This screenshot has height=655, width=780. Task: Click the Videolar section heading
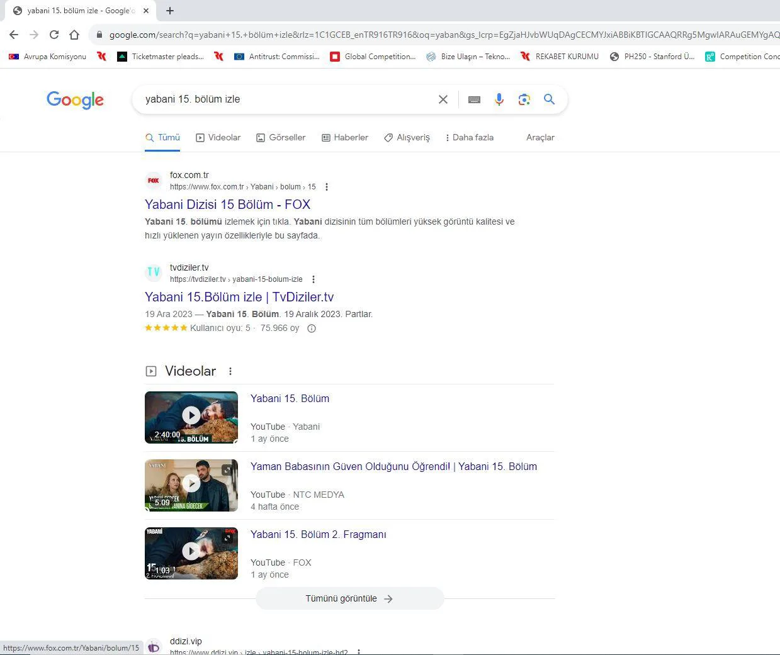(x=190, y=371)
